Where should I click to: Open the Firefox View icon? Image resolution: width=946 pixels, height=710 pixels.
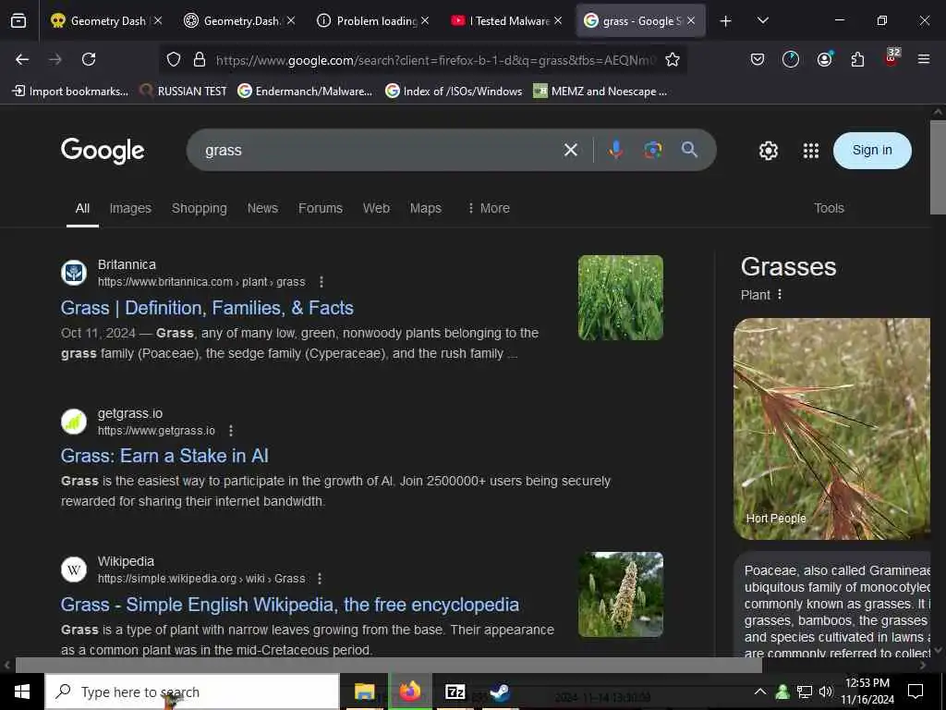(x=18, y=21)
